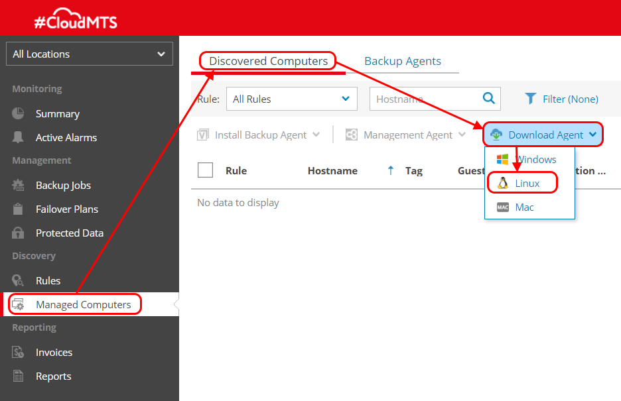Click the Reports document icon
Image resolution: width=621 pixels, height=401 pixels.
18,376
